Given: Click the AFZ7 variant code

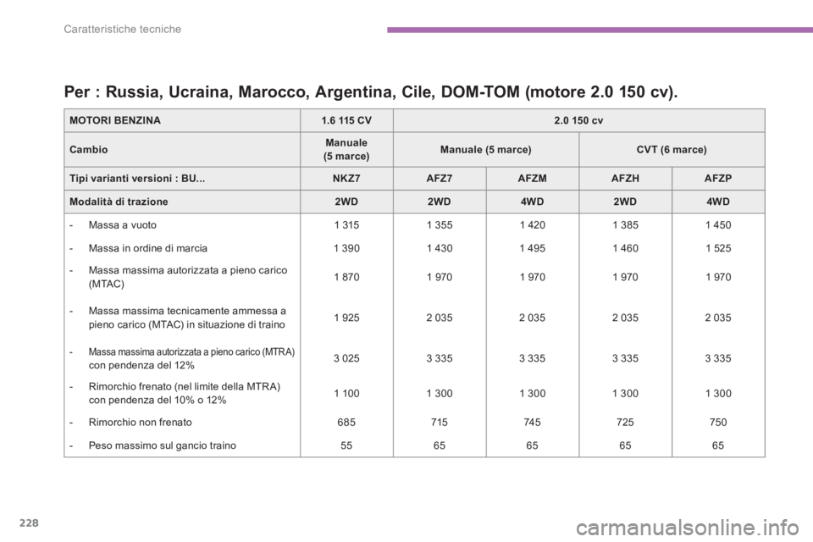Looking at the screenshot, I should coord(440,178).
